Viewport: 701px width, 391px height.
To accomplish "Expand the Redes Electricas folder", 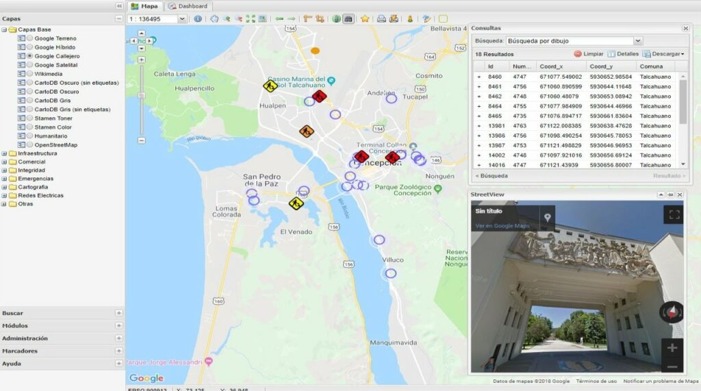I will click(4, 196).
